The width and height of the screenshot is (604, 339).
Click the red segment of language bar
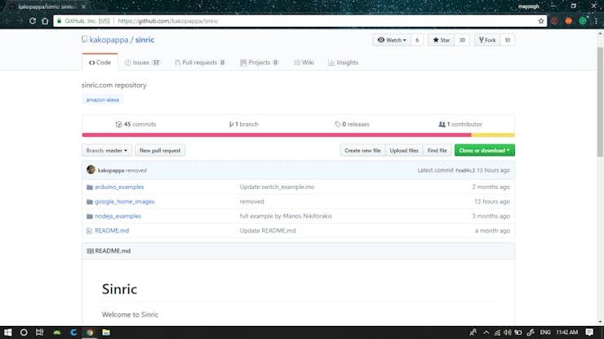(x=277, y=135)
